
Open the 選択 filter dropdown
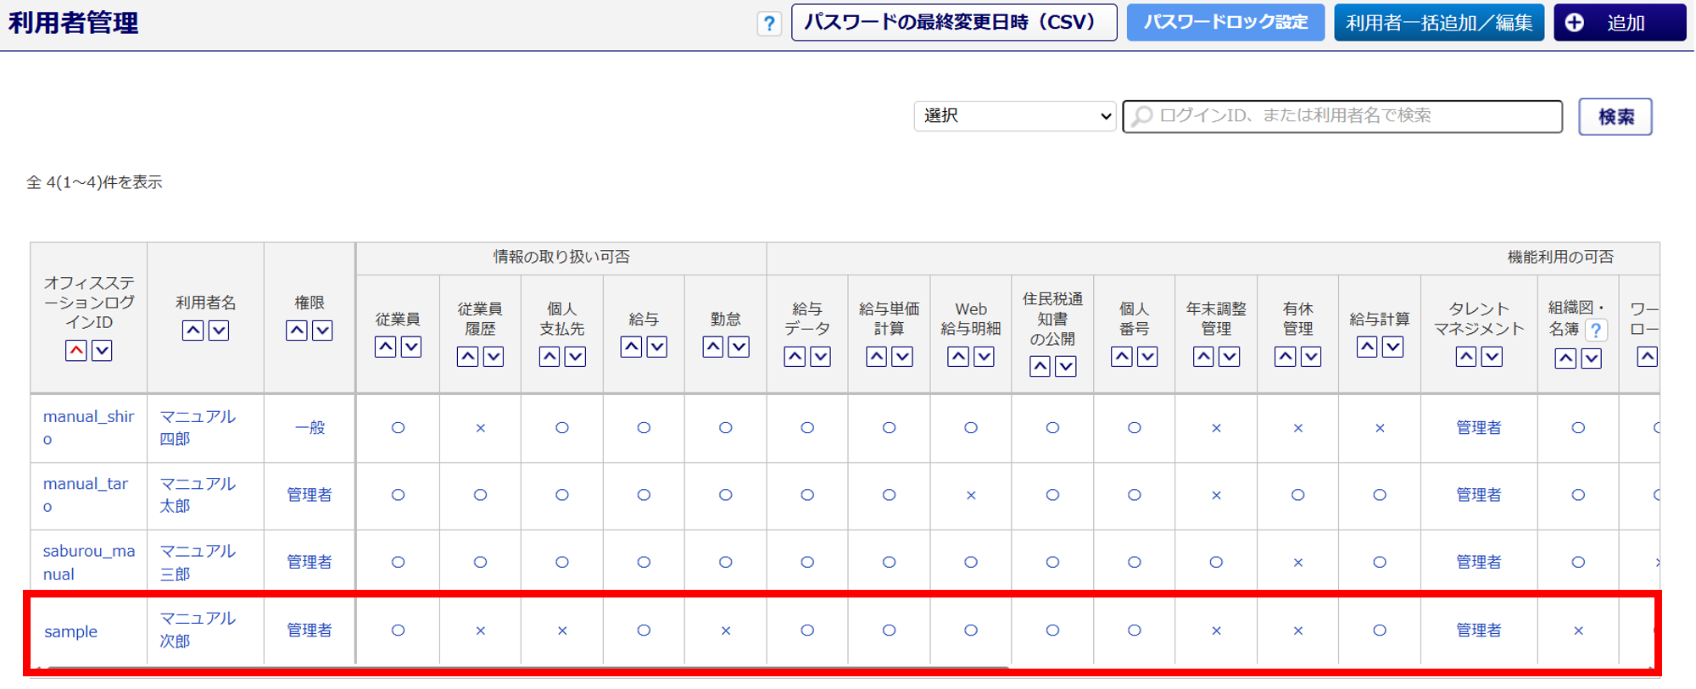[1014, 116]
